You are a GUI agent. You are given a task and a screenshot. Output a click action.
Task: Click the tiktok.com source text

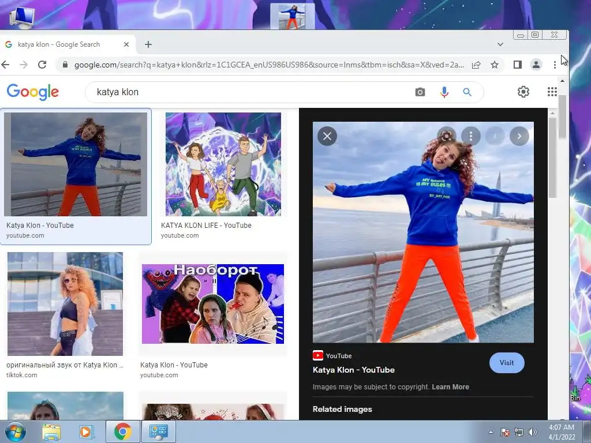22,375
